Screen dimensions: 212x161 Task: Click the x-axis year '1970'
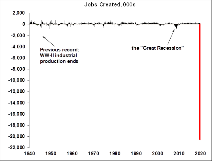(x=93, y=154)
